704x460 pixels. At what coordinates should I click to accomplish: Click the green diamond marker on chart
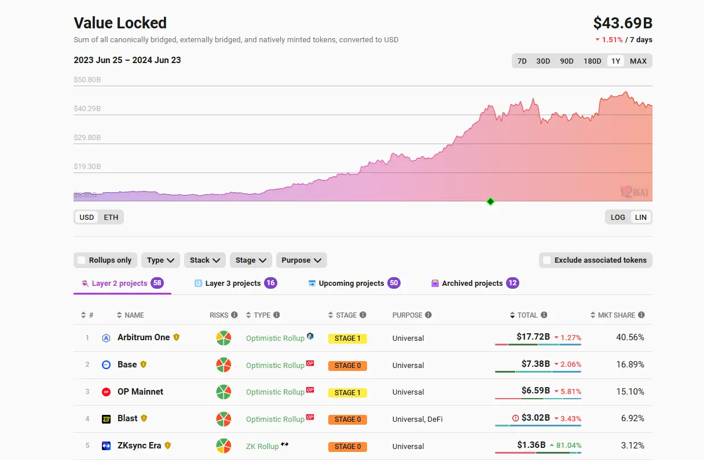[x=490, y=201]
